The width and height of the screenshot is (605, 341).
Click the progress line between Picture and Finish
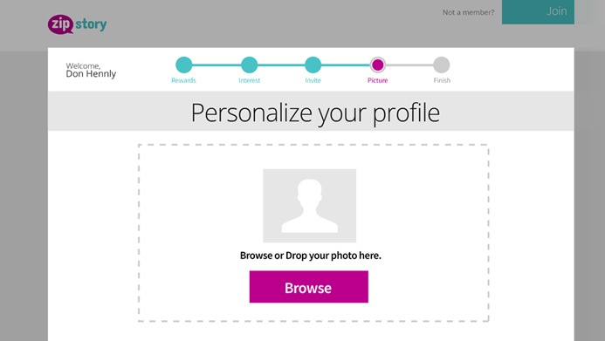409,65
